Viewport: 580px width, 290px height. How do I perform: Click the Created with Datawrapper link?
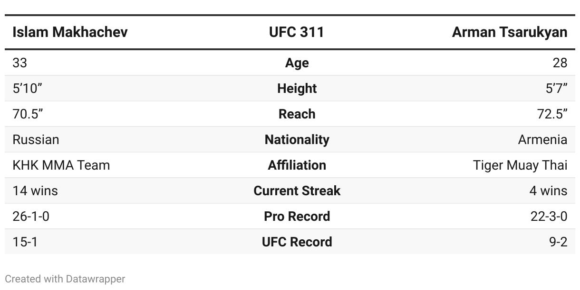point(65,279)
